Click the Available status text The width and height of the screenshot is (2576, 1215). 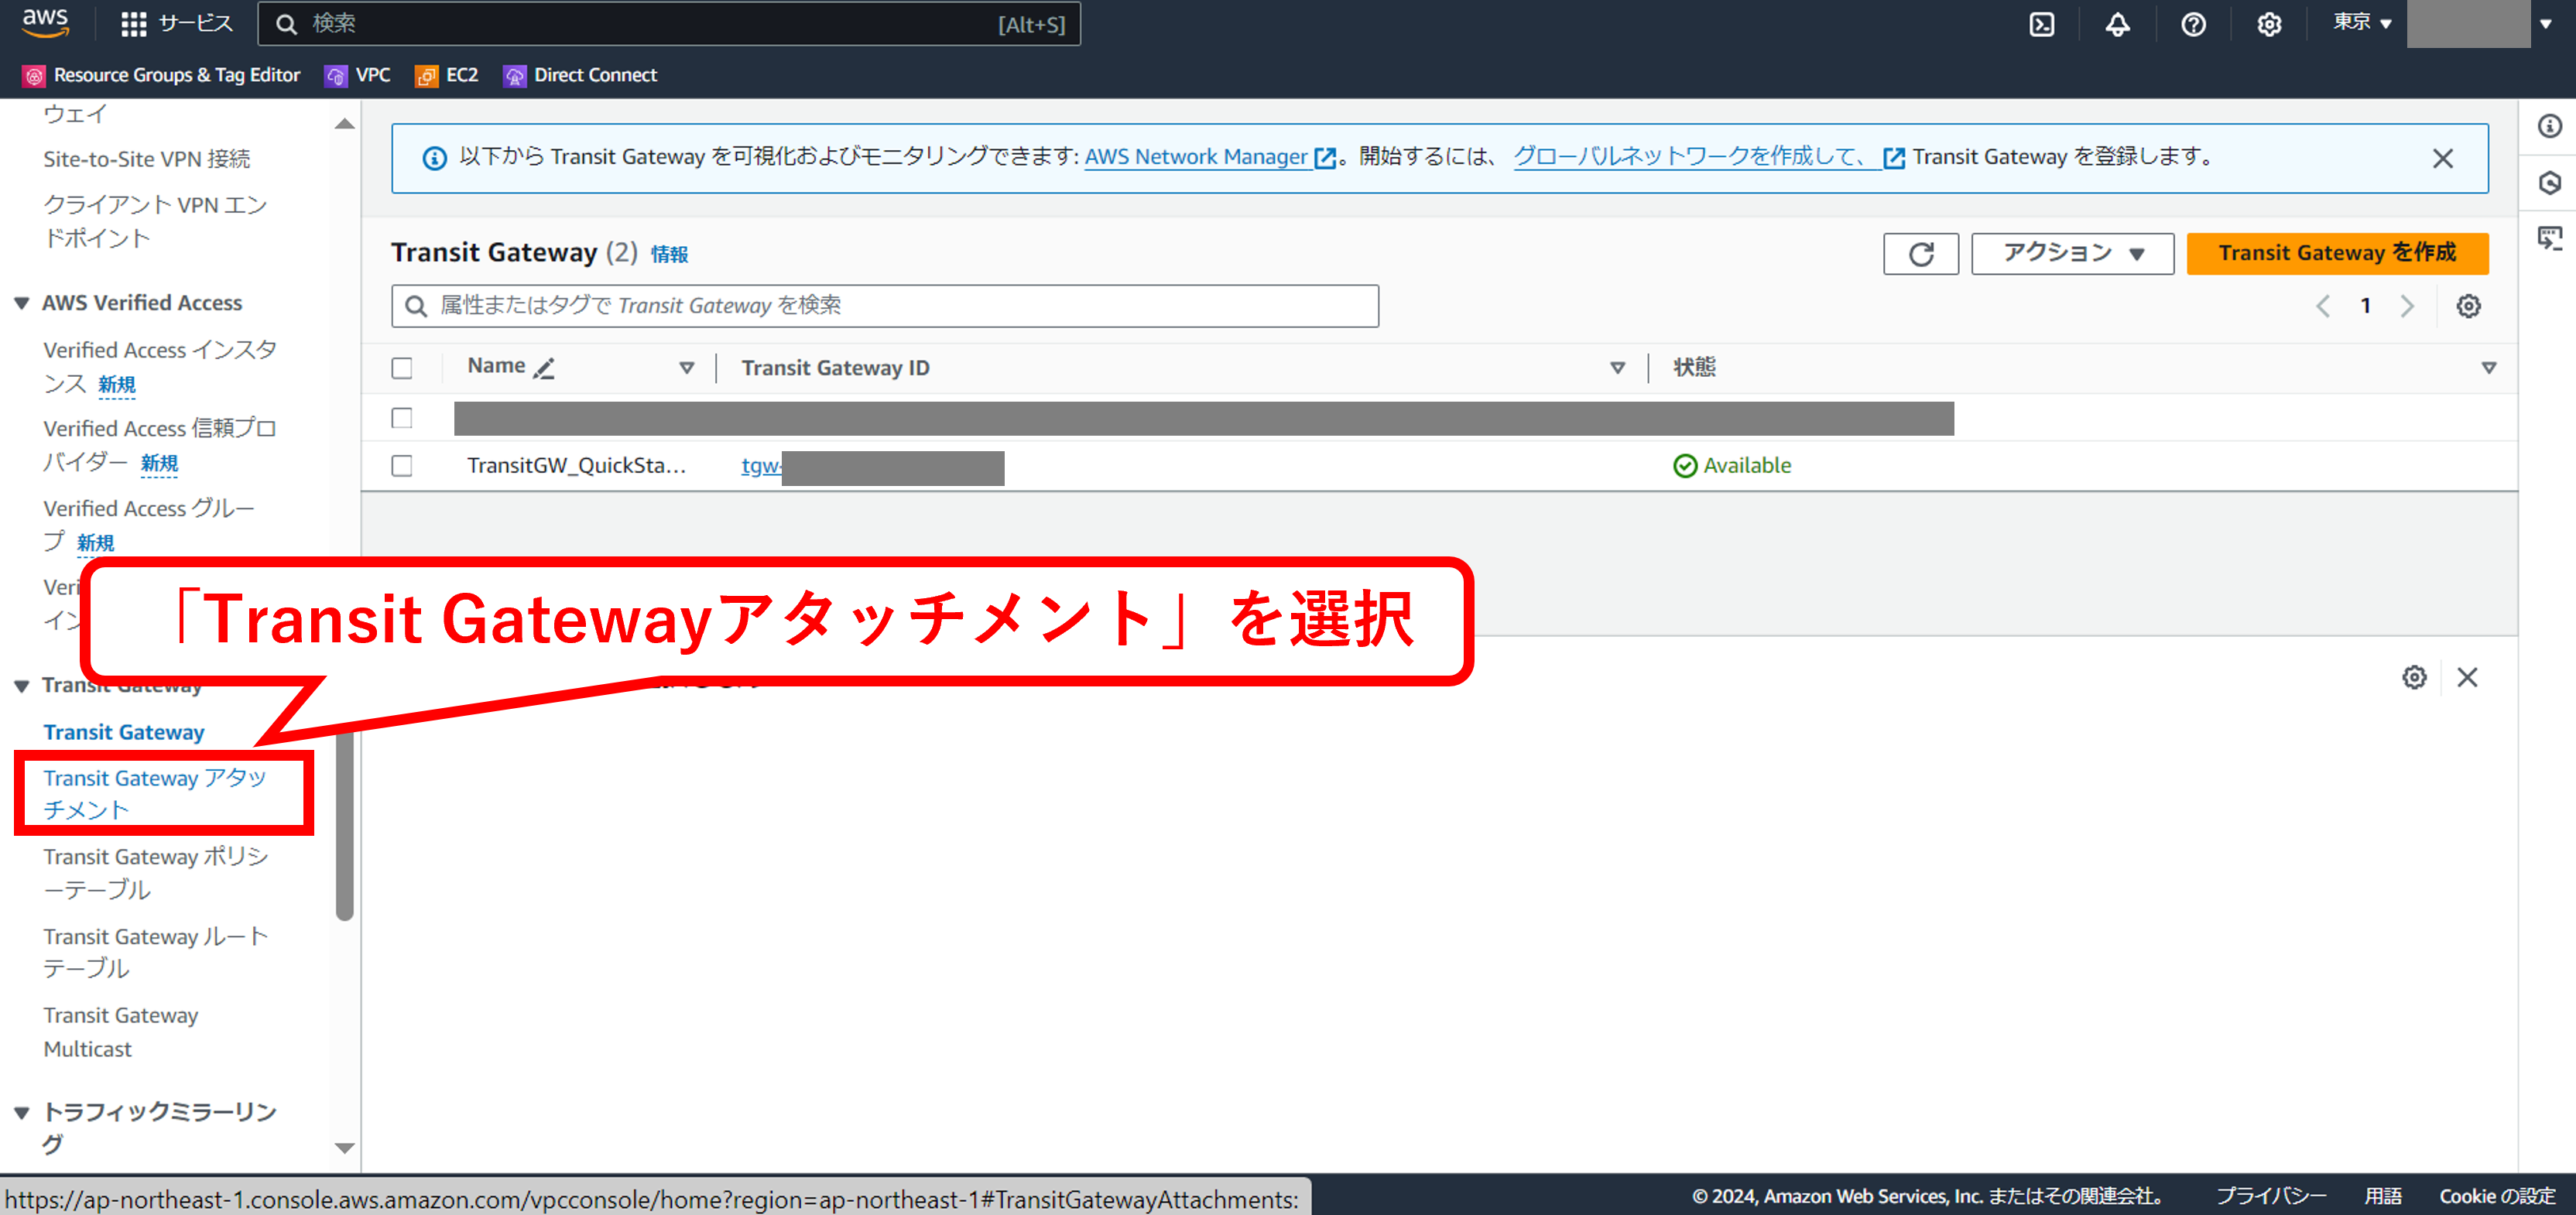1746,466
